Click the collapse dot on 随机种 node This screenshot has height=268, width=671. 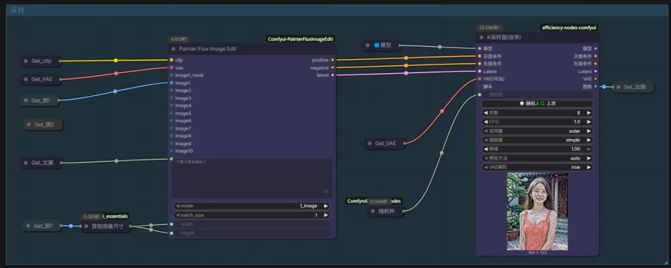coord(373,211)
